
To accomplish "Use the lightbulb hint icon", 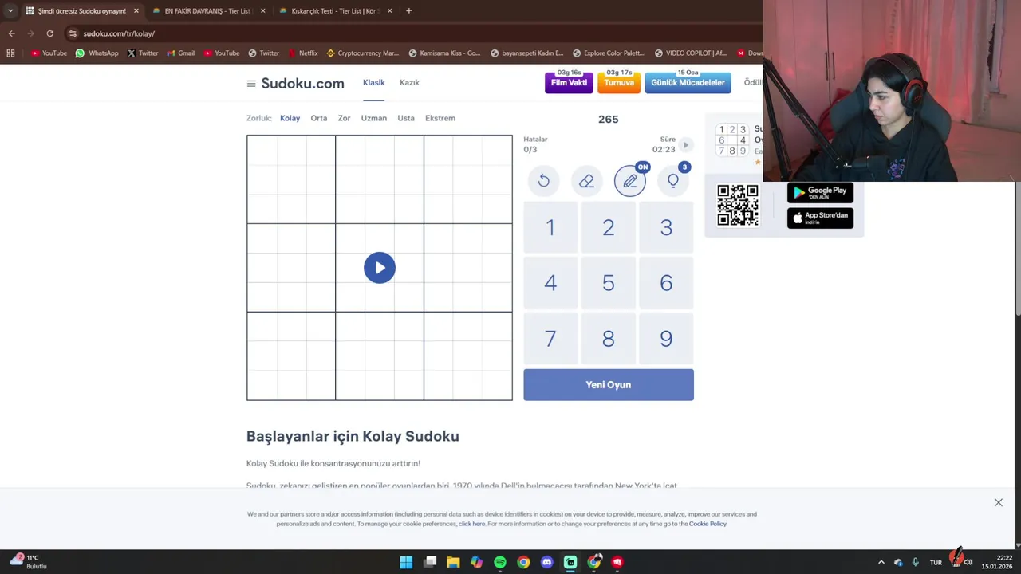I will pos(673,181).
